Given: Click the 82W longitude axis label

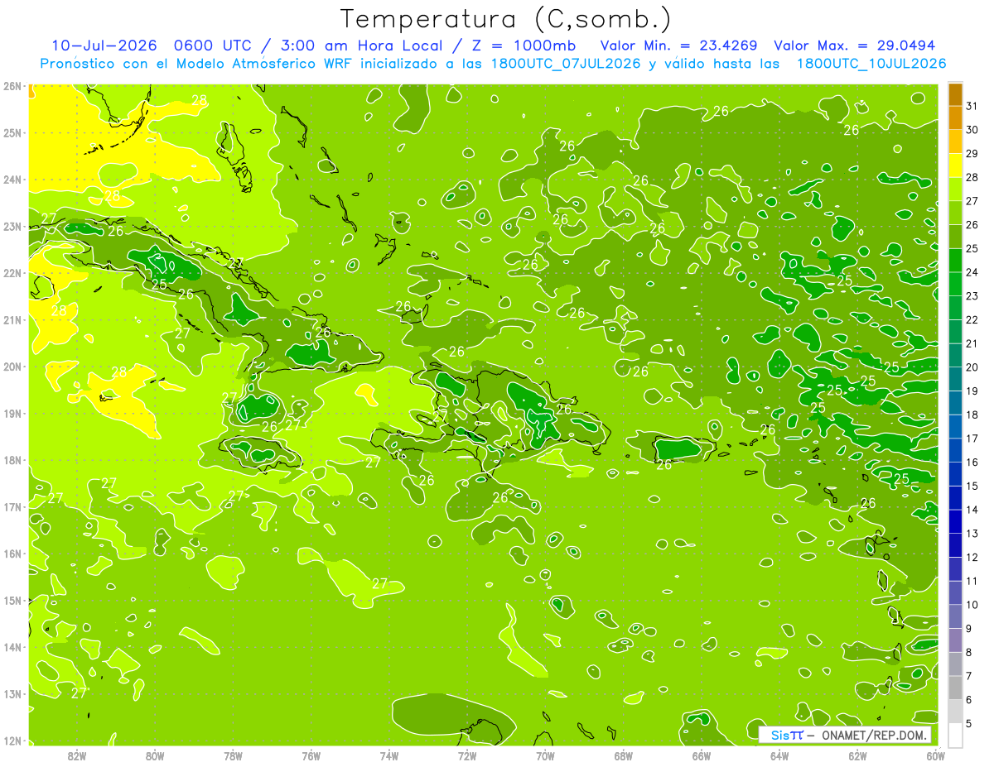Looking at the screenshot, I should tap(77, 755).
